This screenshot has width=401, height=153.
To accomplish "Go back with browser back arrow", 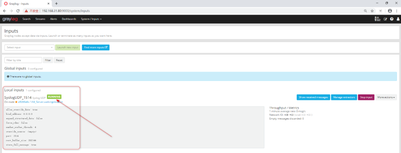I will [4, 11].
